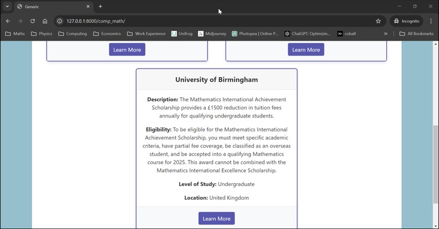Image resolution: width=439 pixels, height=229 pixels.
Task: Open the Computing bookmarks folder
Action: click(72, 34)
